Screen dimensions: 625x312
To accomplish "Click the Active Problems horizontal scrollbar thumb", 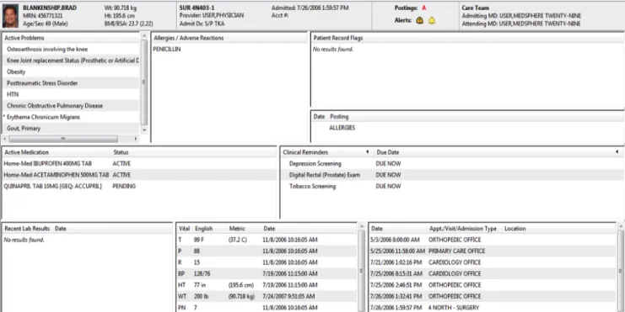I will (63, 139).
